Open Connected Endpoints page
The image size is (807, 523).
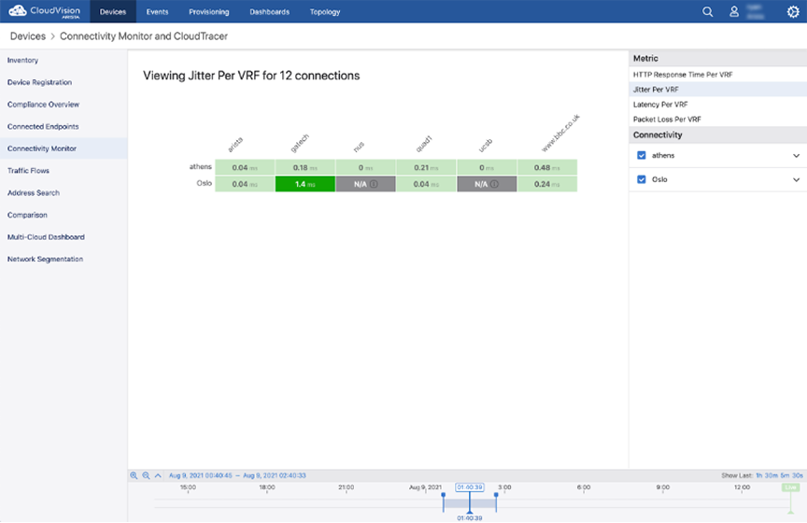tap(64, 127)
